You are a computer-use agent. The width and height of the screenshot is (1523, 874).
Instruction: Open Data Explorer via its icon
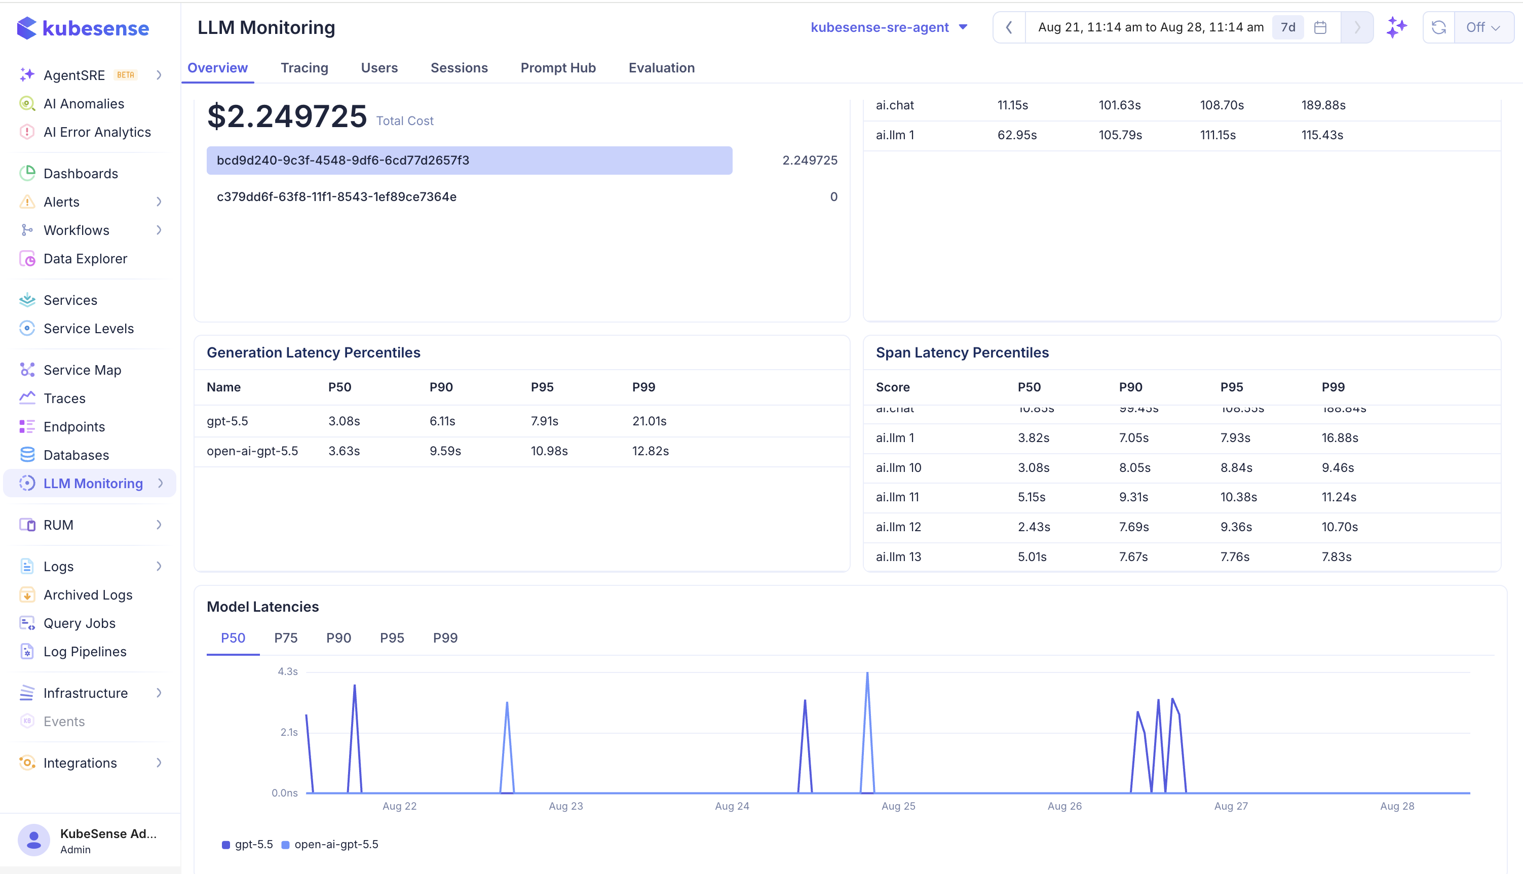coord(27,258)
